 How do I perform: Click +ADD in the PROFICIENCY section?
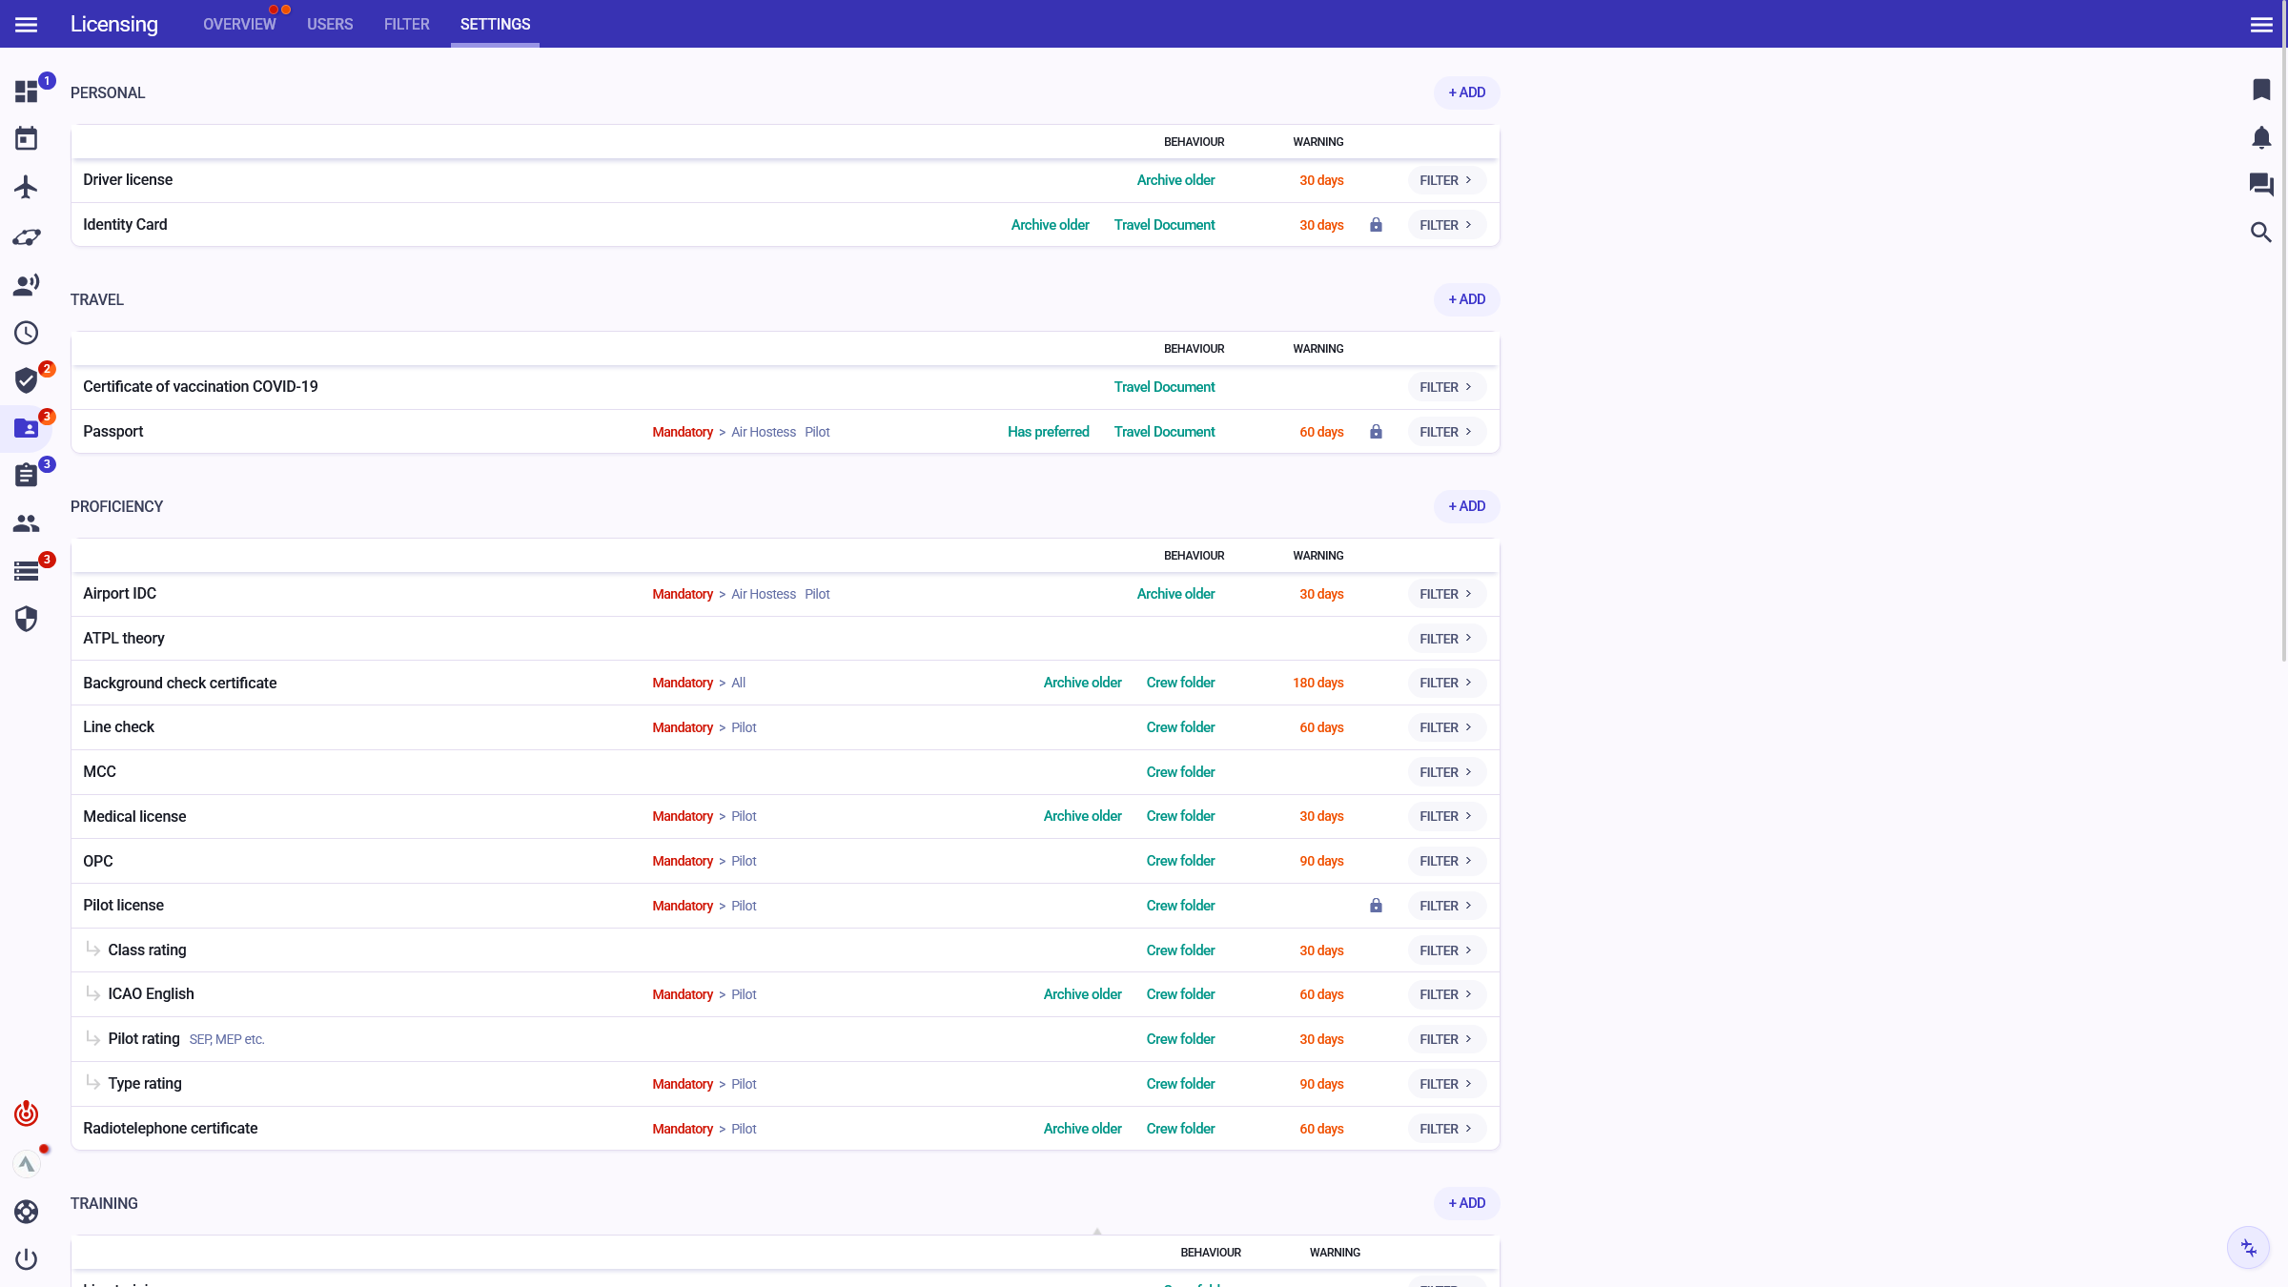[1466, 506]
